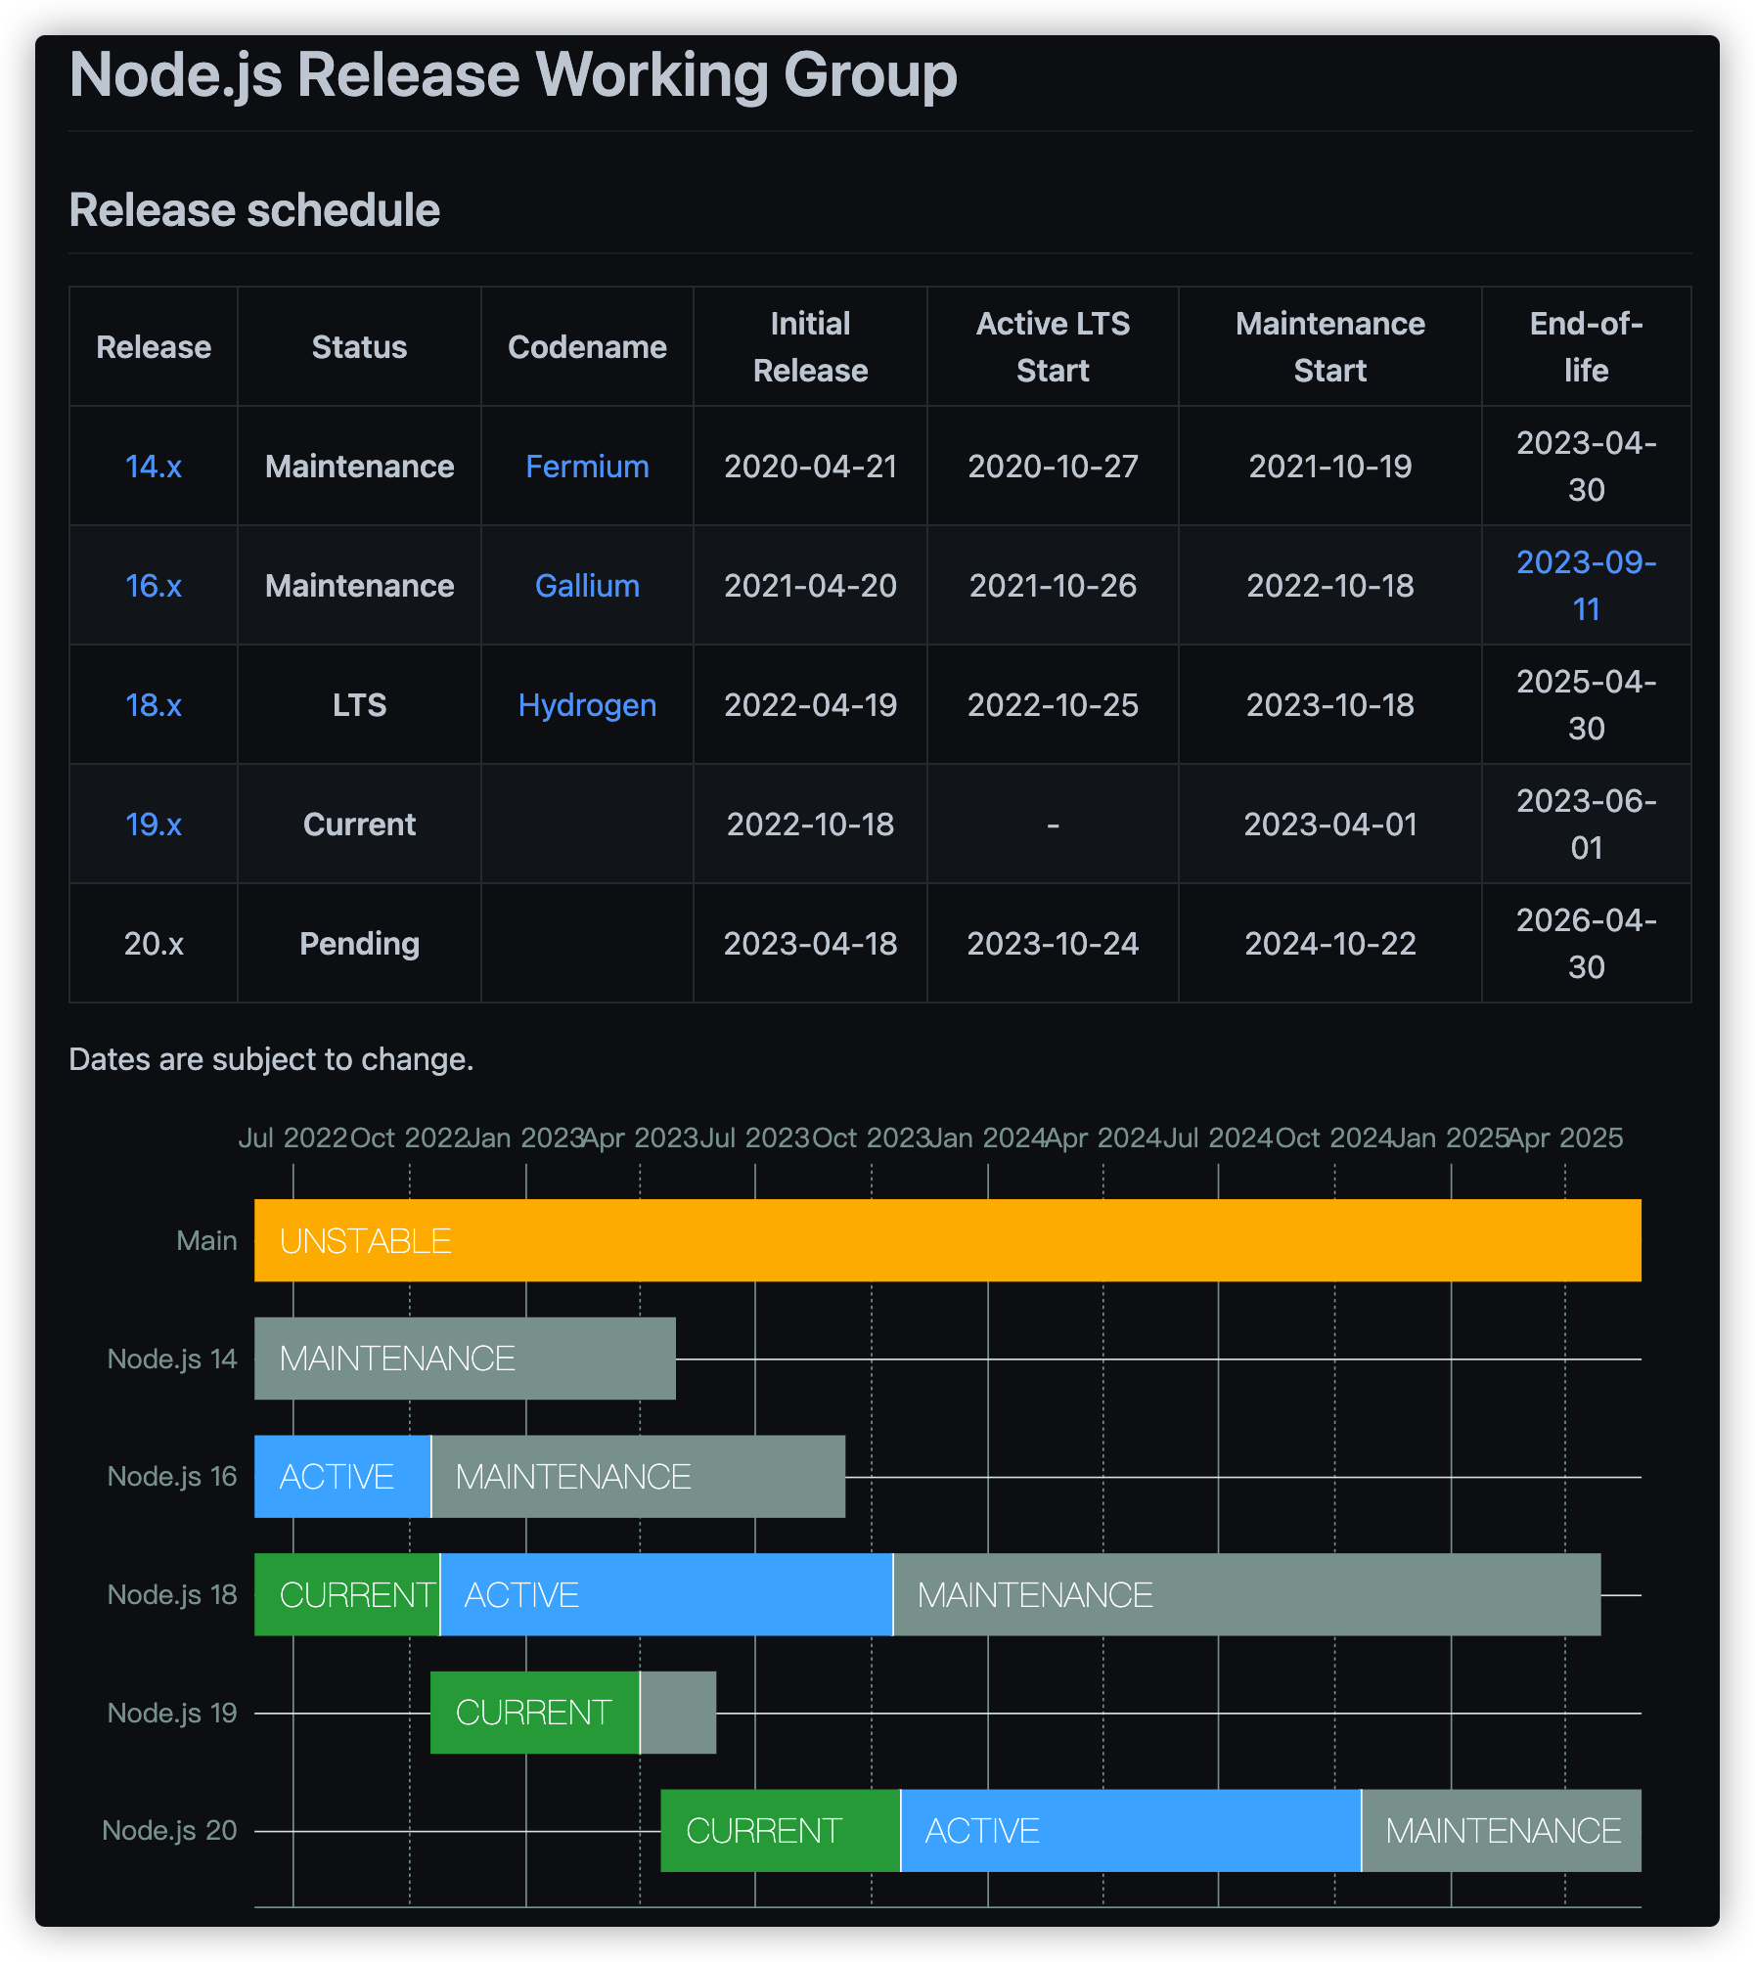Open the 16.x release link
1755x1962 pixels.
coord(154,586)
